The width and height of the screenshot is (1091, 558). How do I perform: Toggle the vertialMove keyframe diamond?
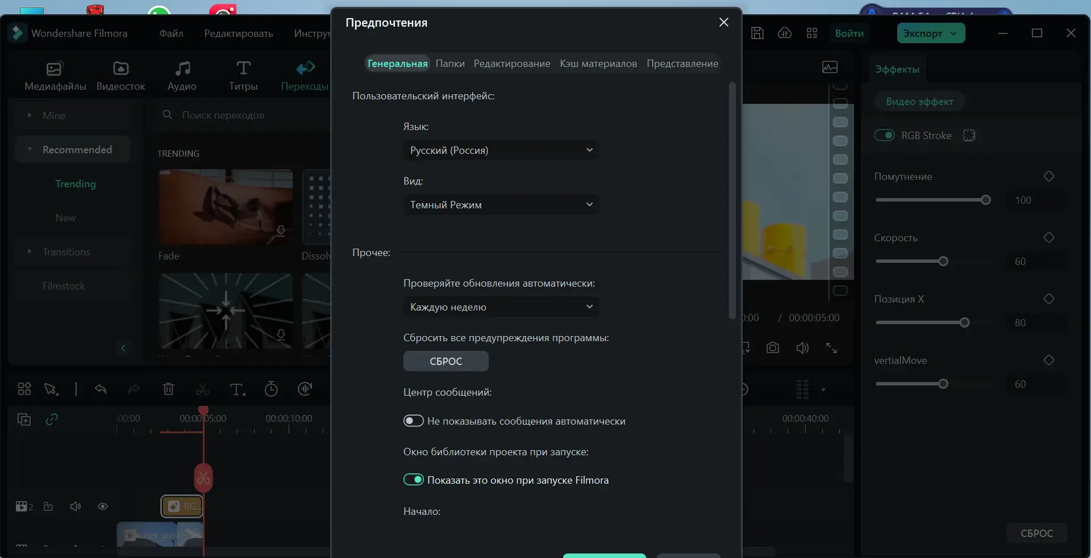(x=1049, y=360)
